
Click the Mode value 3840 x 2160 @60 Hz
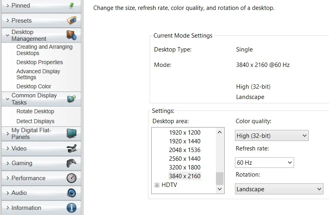tap(263, 65)
